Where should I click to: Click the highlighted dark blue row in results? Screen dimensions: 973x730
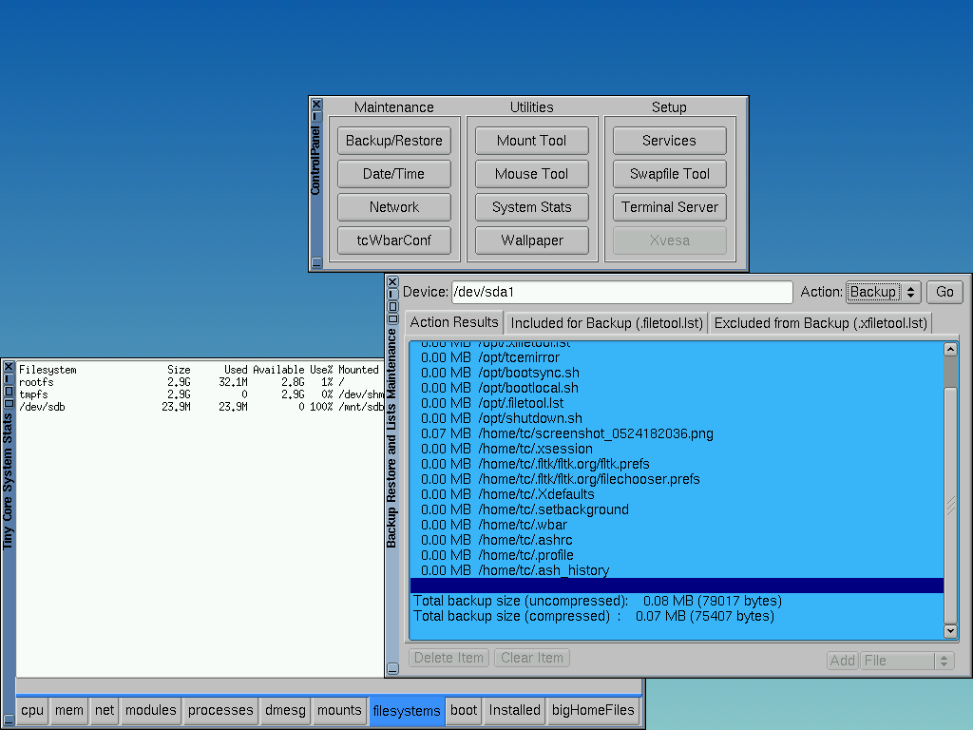point(677,586)
